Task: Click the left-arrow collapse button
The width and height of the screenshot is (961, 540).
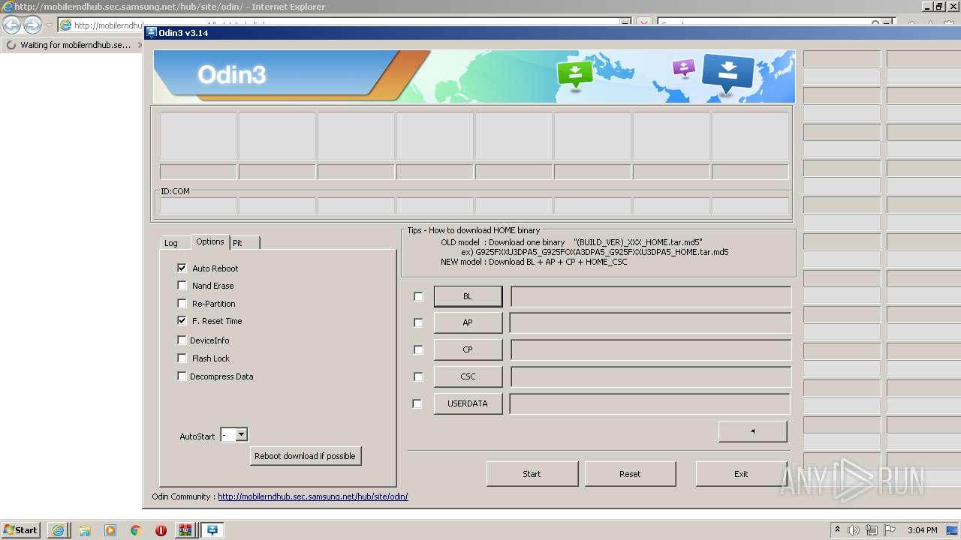Action: coord(752,431)
